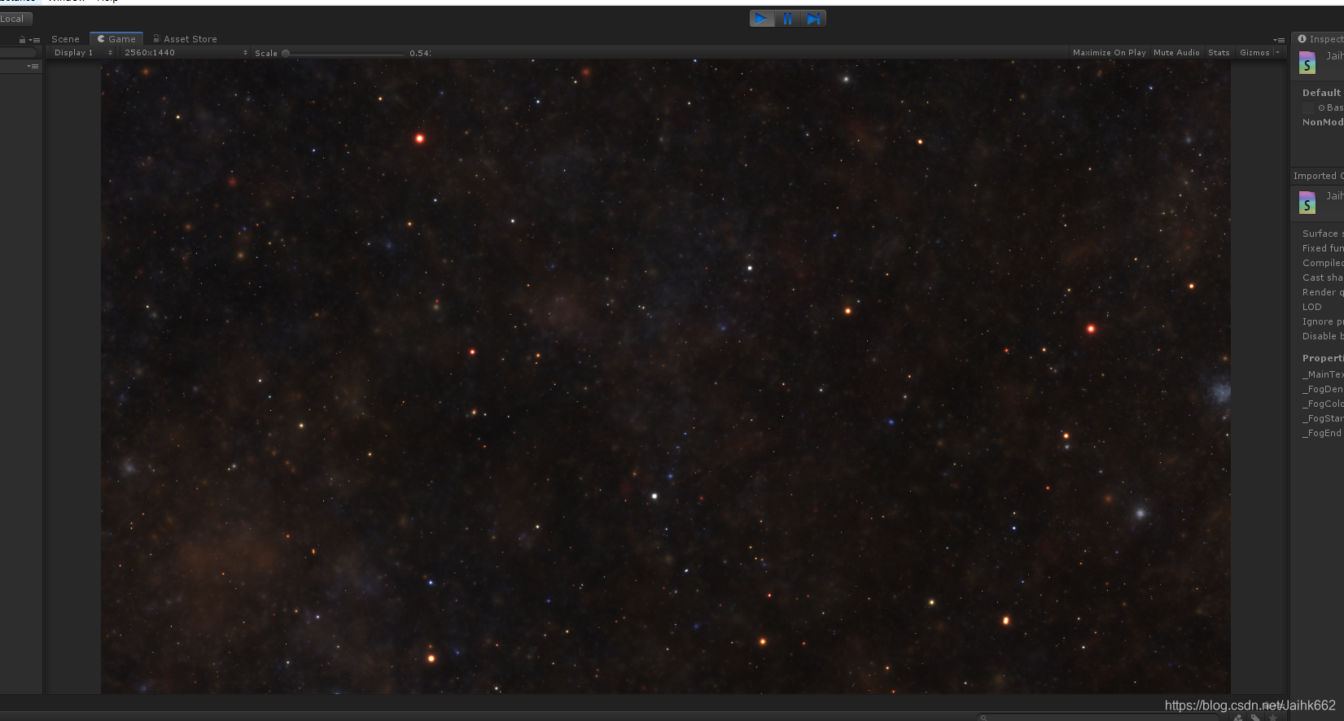
Task: Toggle Maximize On Play
Action: tap(1109, 53)
